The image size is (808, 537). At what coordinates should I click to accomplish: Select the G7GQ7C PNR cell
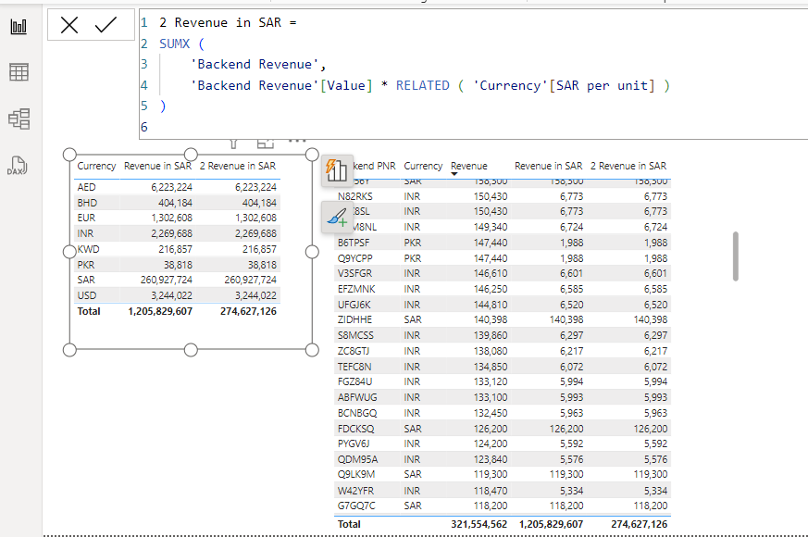(356, 506)
